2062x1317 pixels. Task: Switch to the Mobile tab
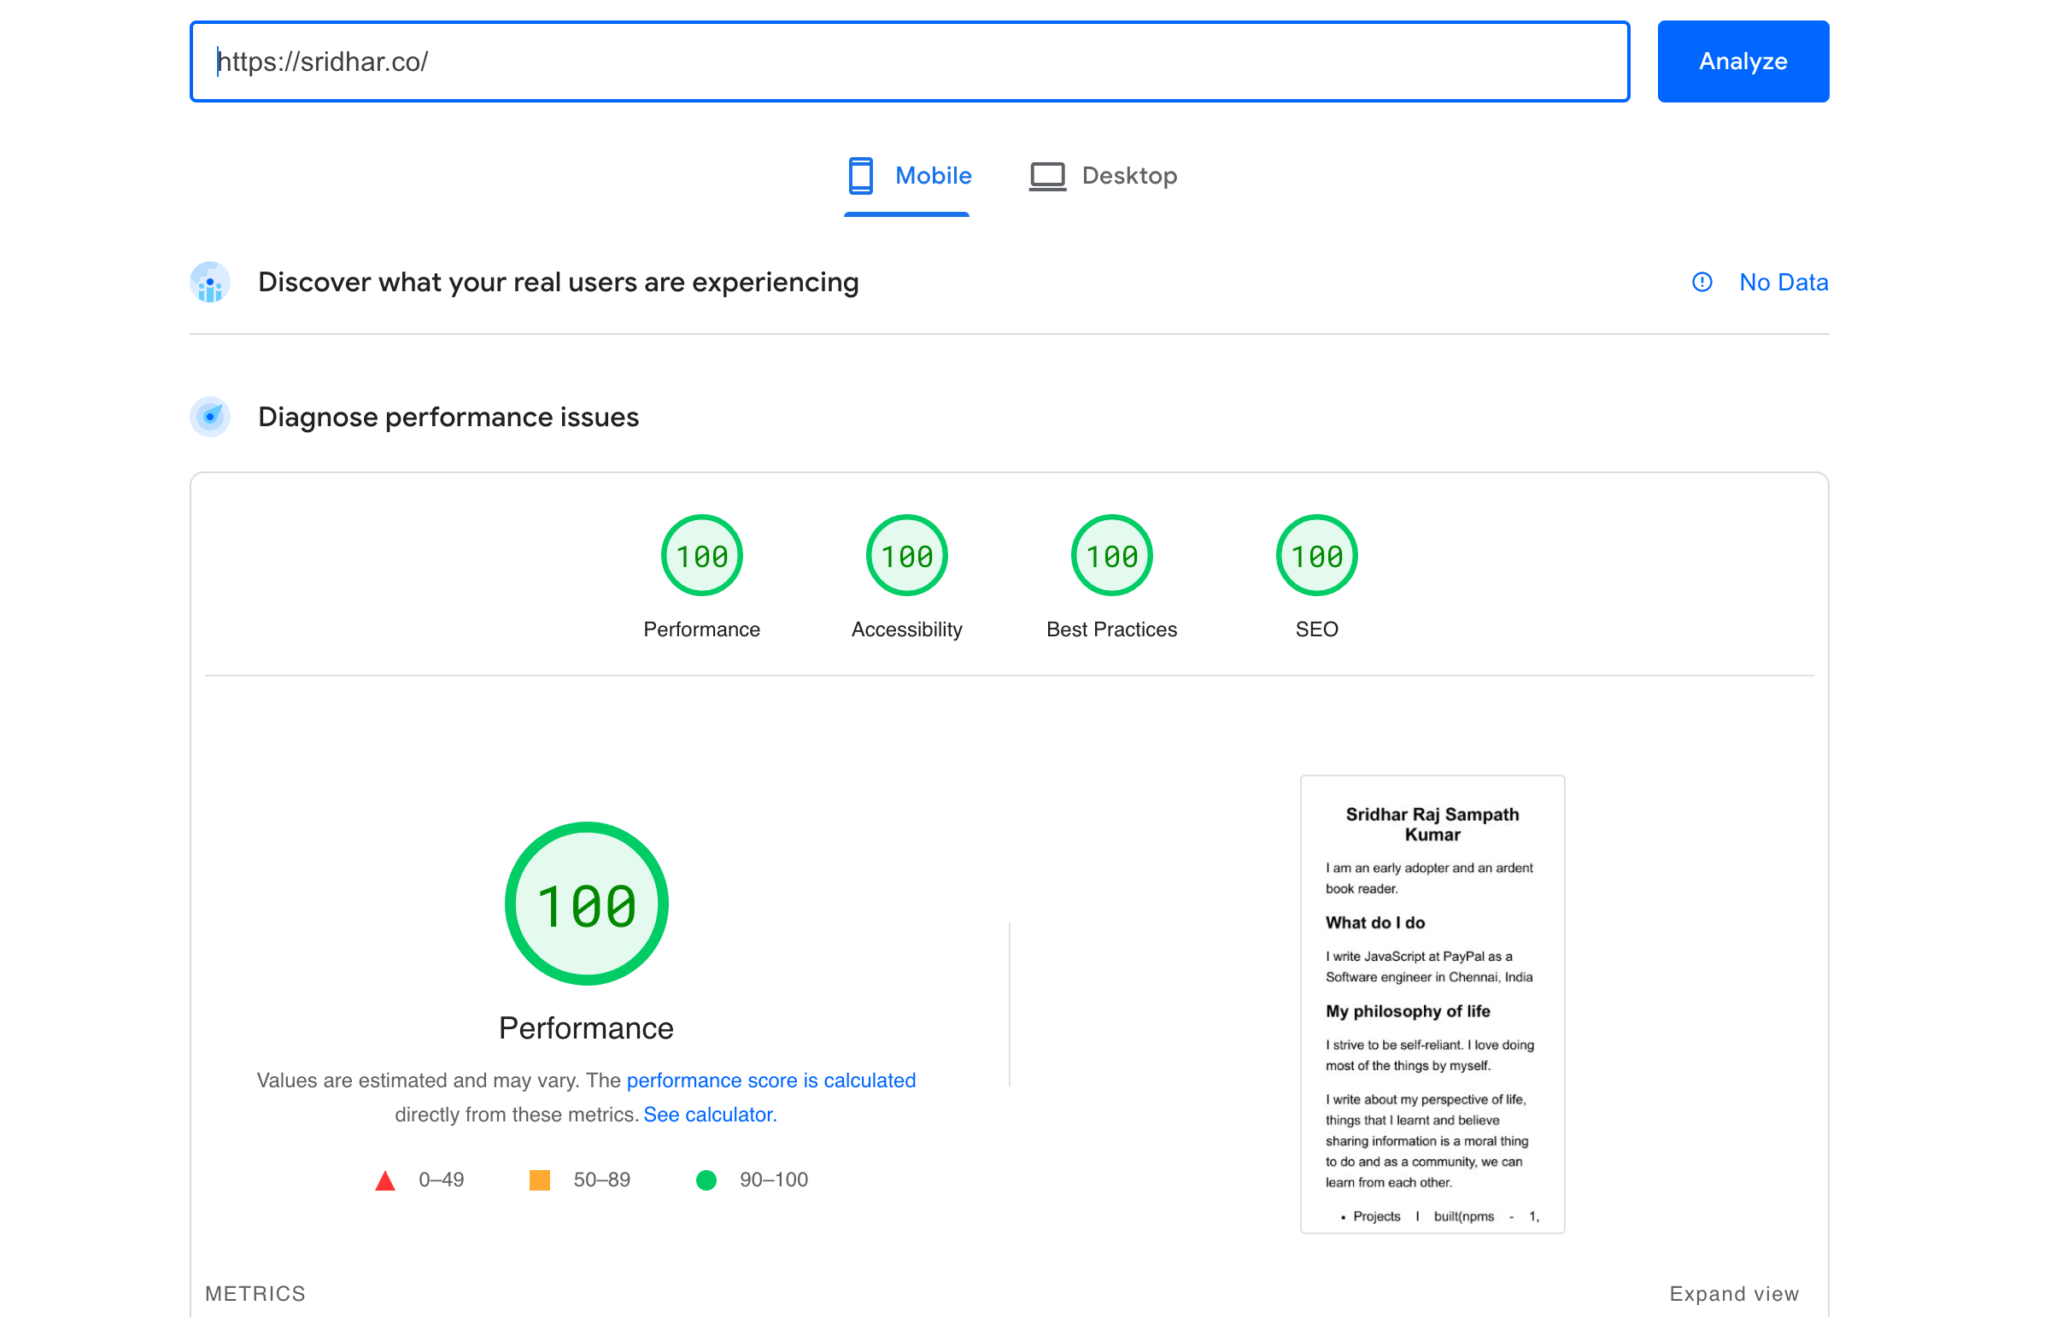click(908, 177)
